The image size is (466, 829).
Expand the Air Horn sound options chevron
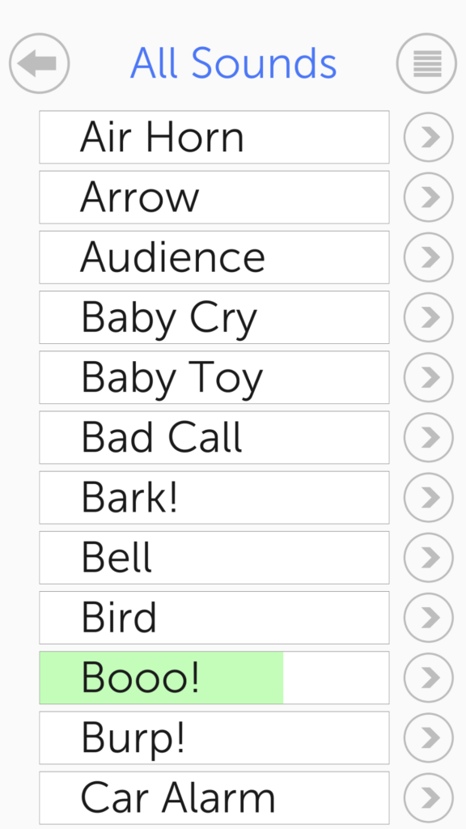(428, 137)
